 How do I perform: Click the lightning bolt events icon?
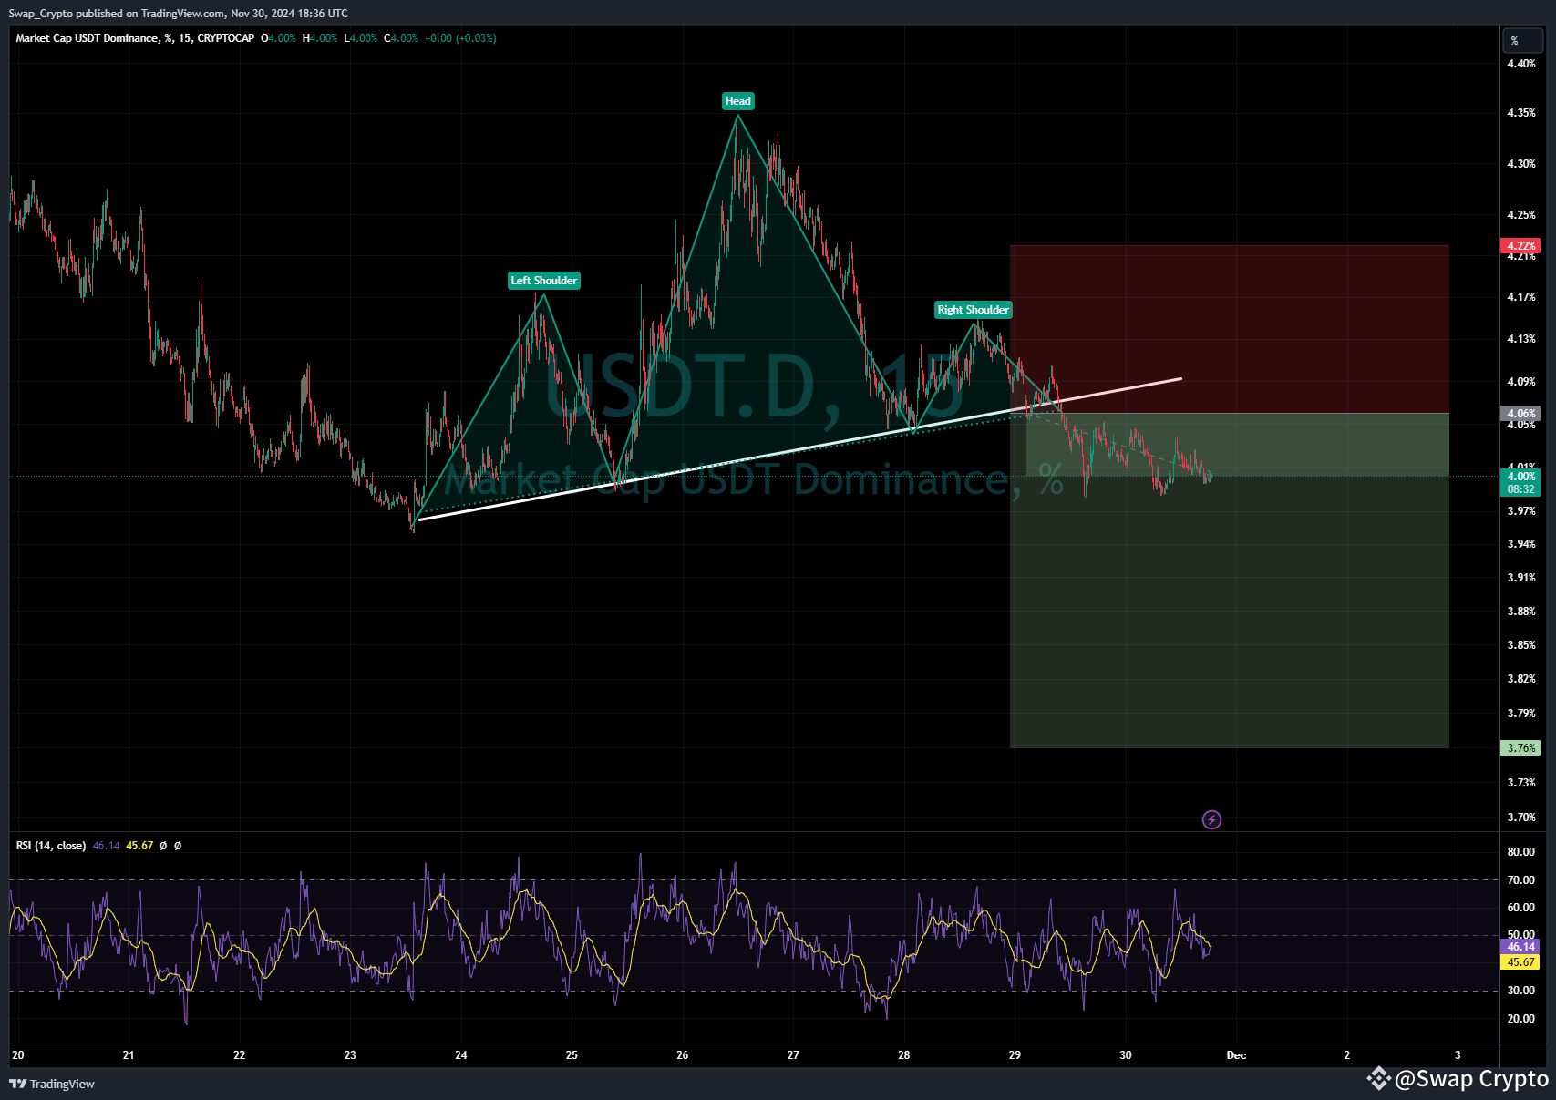click(x=1211, y=819)
